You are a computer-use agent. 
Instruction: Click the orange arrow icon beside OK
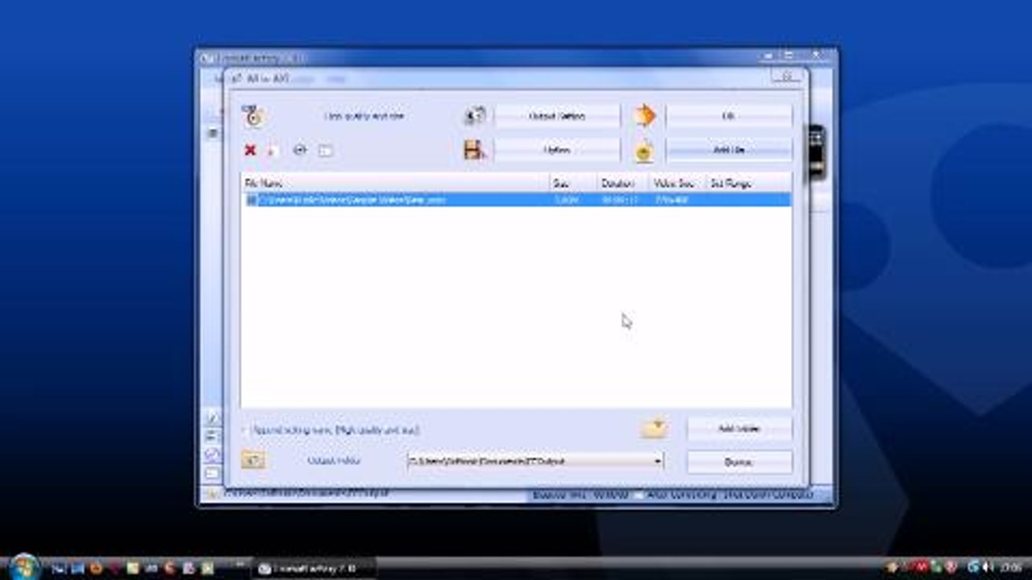point(644,116)
